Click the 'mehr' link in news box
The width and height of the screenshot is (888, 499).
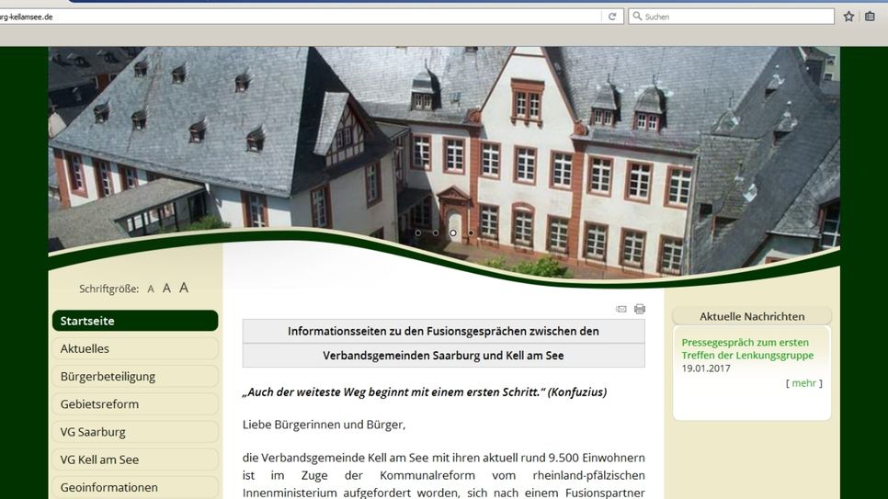(x=803, y=383)
